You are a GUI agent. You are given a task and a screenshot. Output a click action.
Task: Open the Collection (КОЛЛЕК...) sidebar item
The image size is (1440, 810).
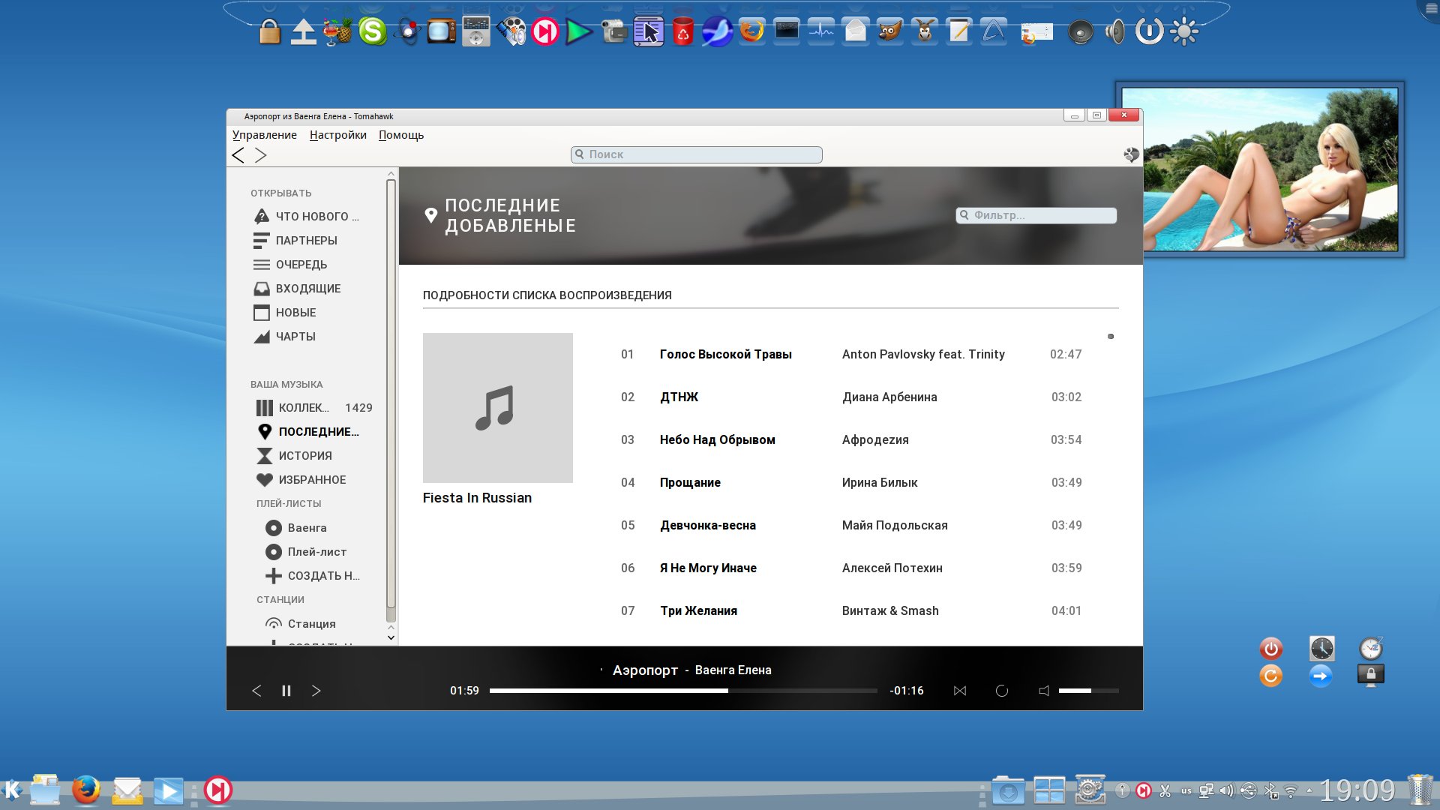coord(303,408)
